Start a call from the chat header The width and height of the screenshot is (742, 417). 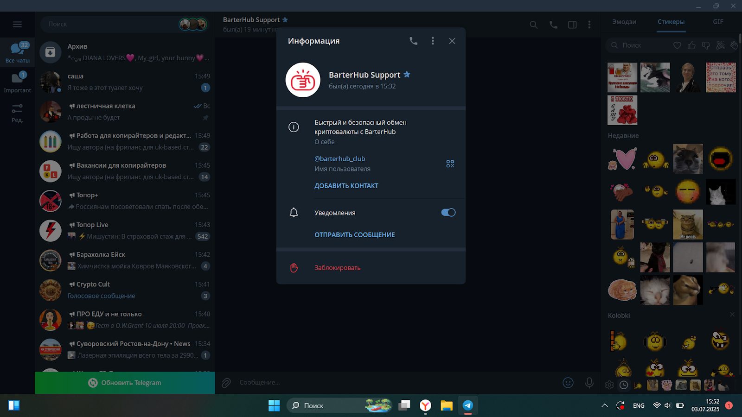553,25
